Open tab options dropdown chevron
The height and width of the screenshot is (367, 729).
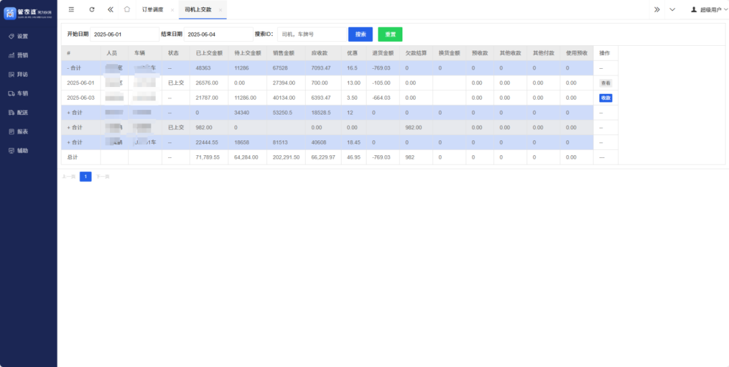tap(672, 9)
